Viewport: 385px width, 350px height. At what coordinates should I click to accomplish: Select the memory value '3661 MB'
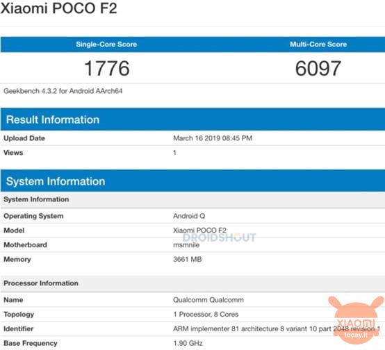pos(188,260)
